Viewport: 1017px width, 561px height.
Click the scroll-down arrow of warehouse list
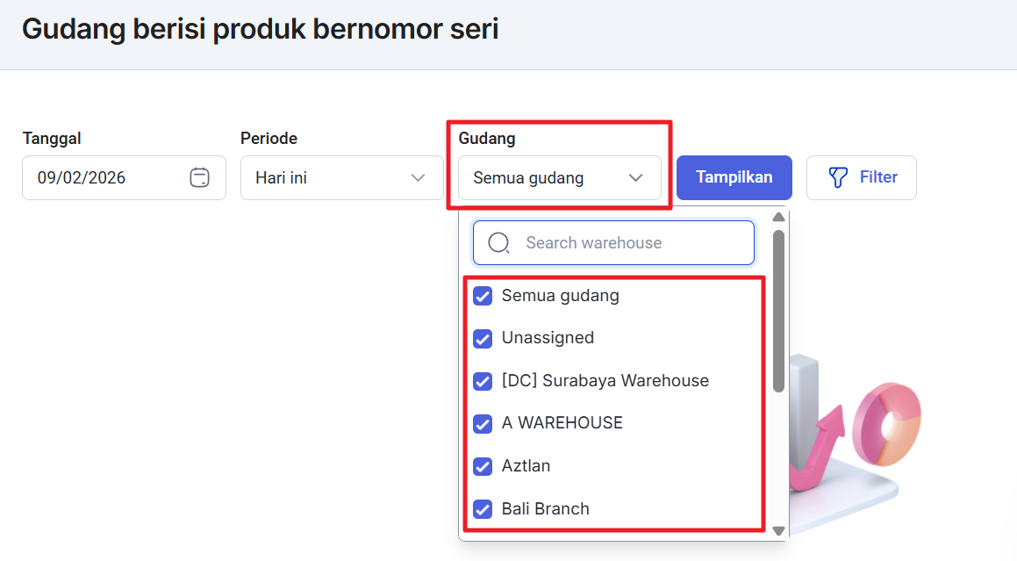click(x=778, y=530)
